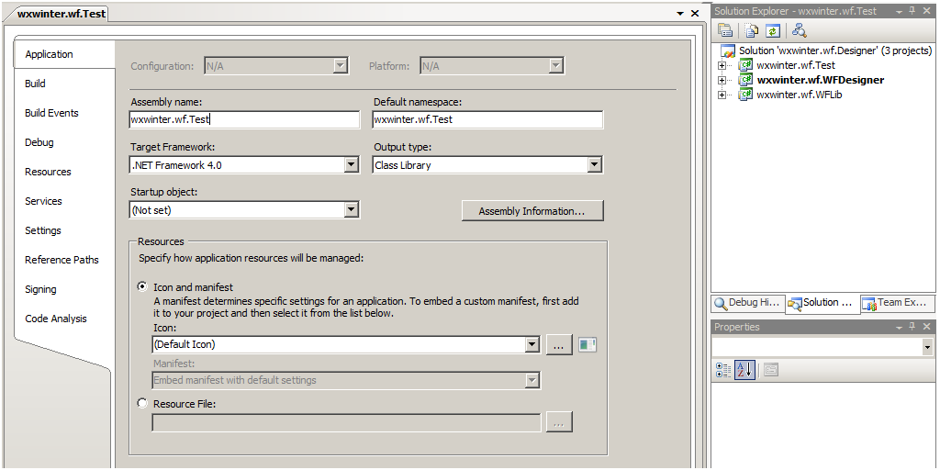
Task: Click C# project icon for wxwinter.wf.Test
Action: (745, 65)
